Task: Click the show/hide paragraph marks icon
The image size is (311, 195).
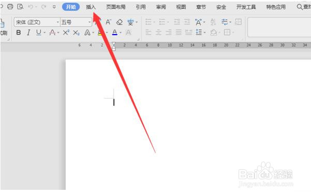Action: [x=225, y=22]
